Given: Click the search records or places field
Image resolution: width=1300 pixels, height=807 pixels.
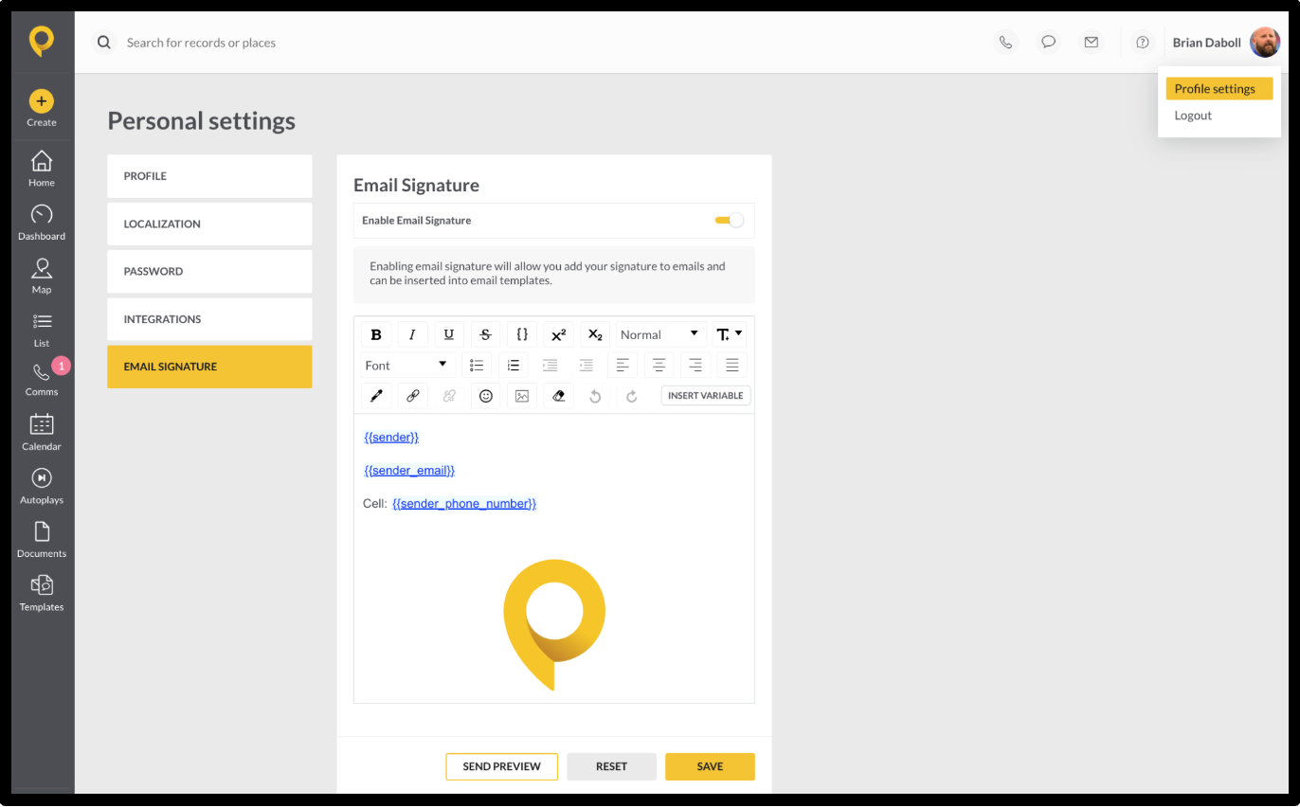Looking at the screenshot, I should (x=201, y=43).
